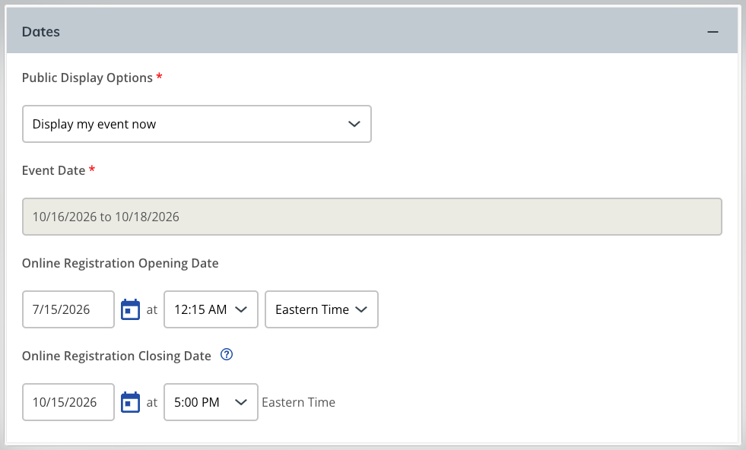Click static Eastern Time text beside closing time
Screen dimensions: 746x450
298,402
